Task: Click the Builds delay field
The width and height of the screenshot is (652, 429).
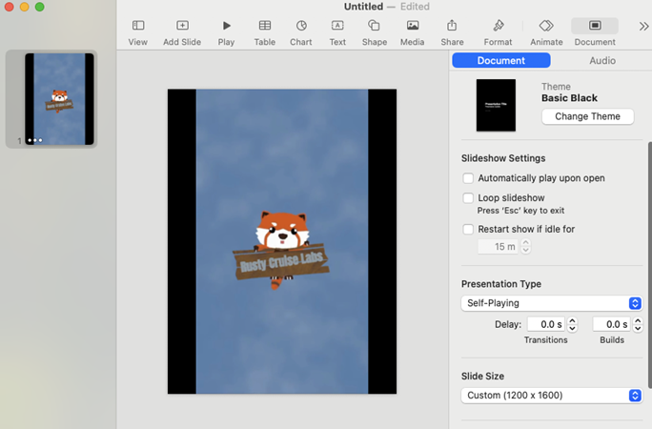Action: click(611, 324)
